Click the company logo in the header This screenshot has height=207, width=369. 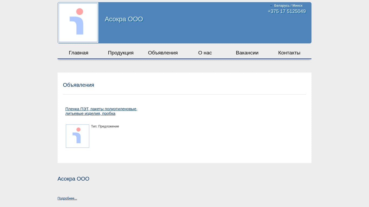[x=78, y=23]
